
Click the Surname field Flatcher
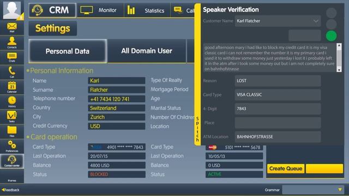pos(117,90)
